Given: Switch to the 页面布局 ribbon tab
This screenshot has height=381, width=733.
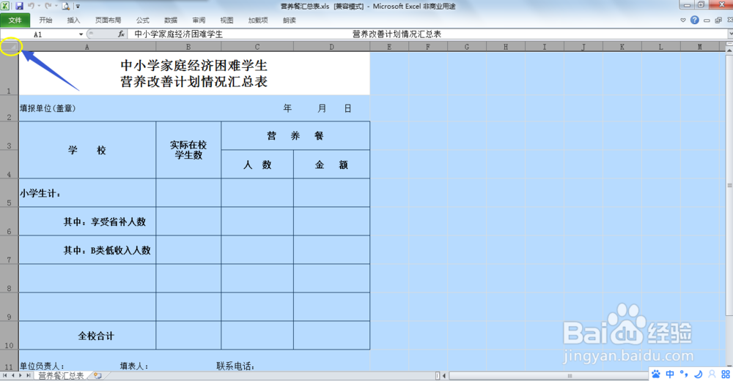Looking at the screenshot, I should (x=108, y=20).
